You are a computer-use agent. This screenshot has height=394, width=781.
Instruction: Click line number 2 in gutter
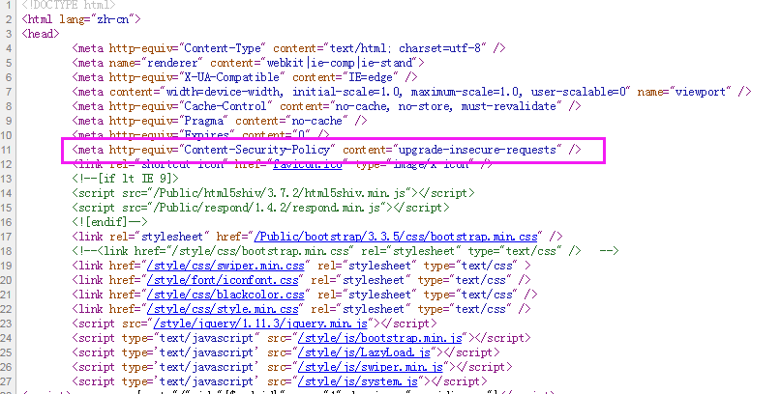click(x=9, y=19)
